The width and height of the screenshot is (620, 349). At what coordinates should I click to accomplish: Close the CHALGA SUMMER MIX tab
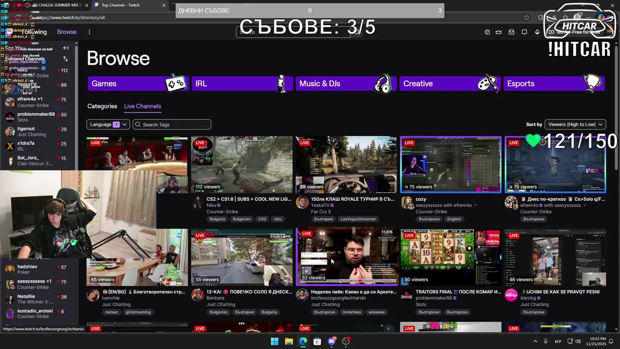87,5
